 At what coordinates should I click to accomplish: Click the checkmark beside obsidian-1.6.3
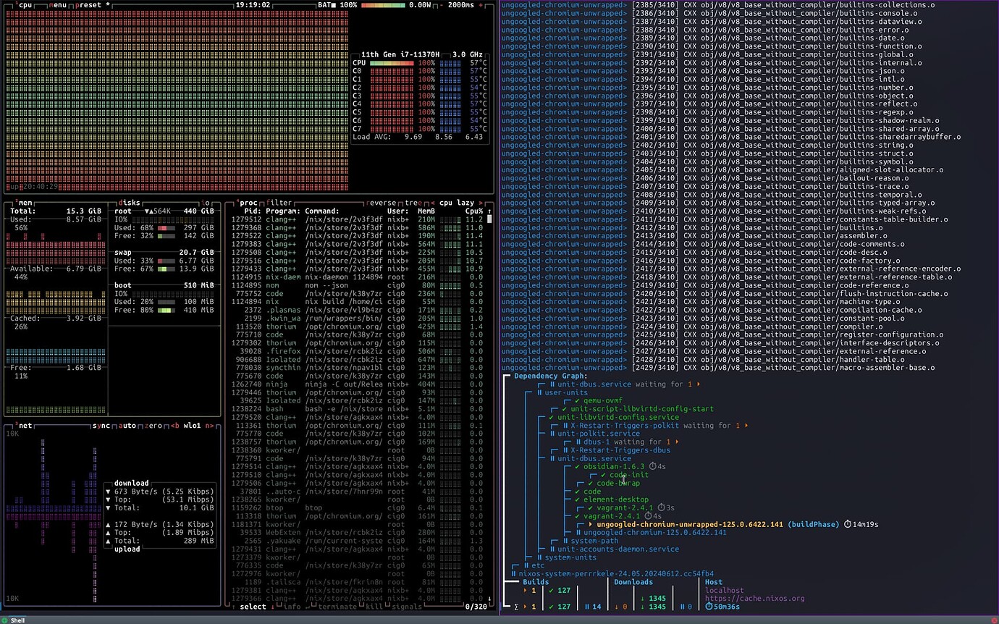pyautogui.click(x=576, y=467)
